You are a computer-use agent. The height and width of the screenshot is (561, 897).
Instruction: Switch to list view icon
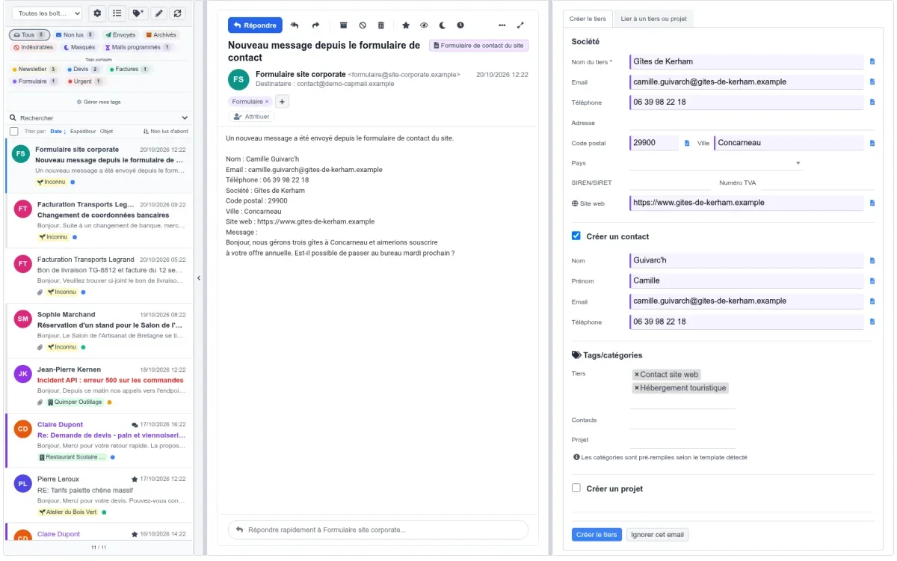(117, 13)
